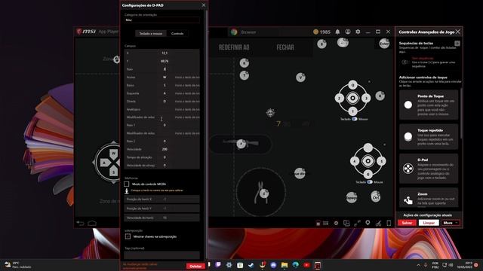Click the Tags (optional) input field
Image resolution: width=483 pixels, height=271 pixels.
click(162, 255)
